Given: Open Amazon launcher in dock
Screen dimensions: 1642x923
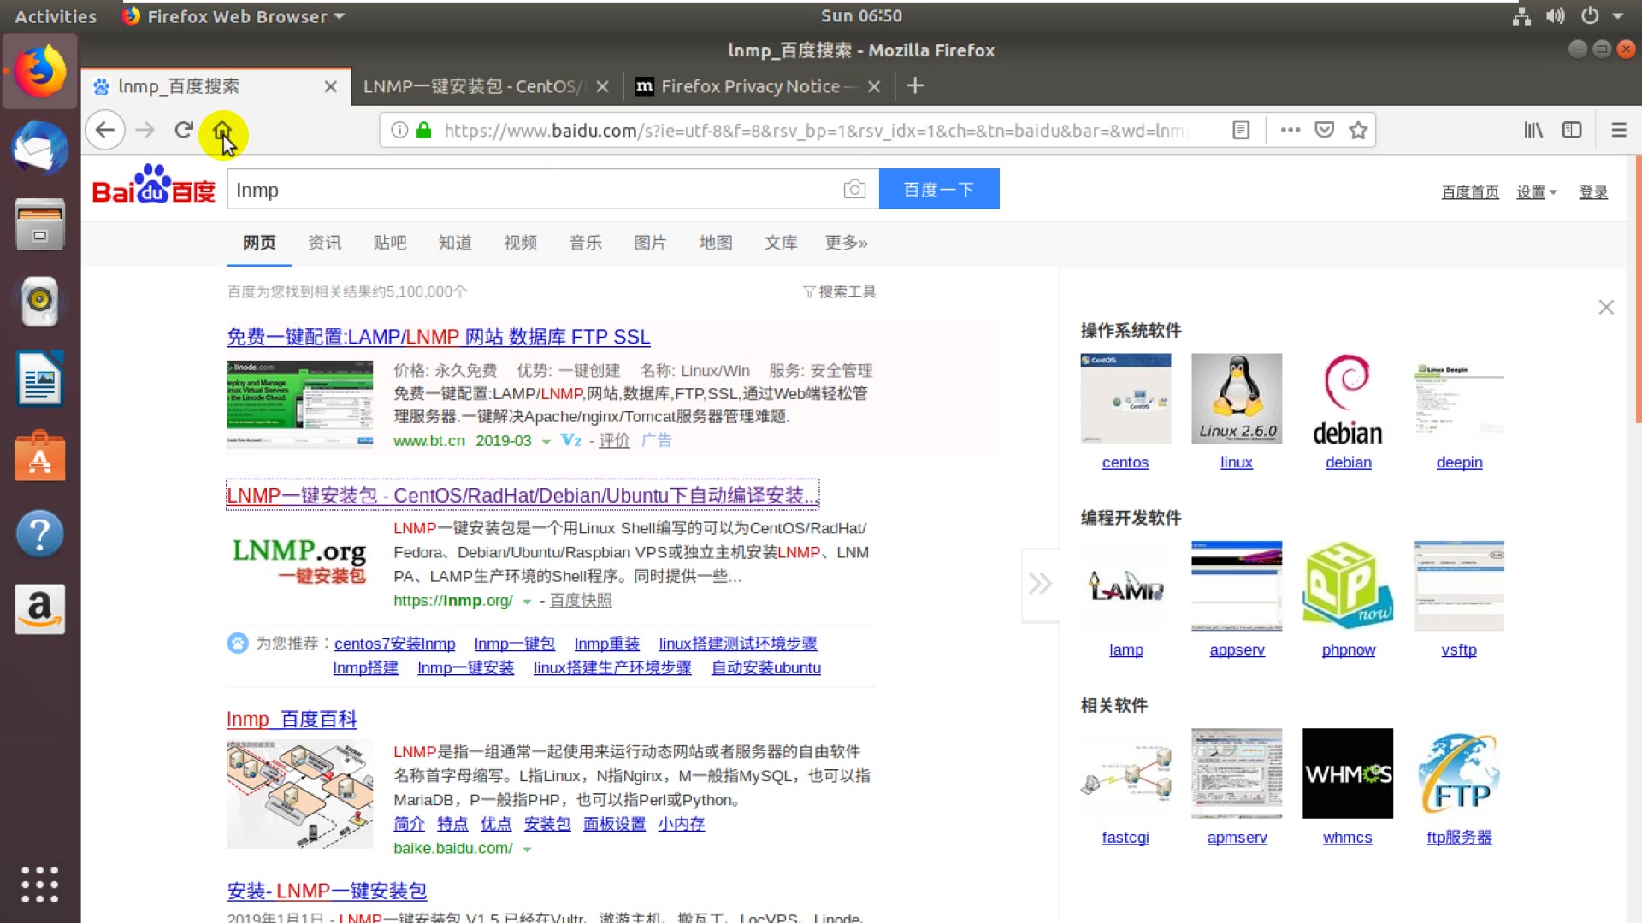Looking at the screenshot, I should (40, 609).
